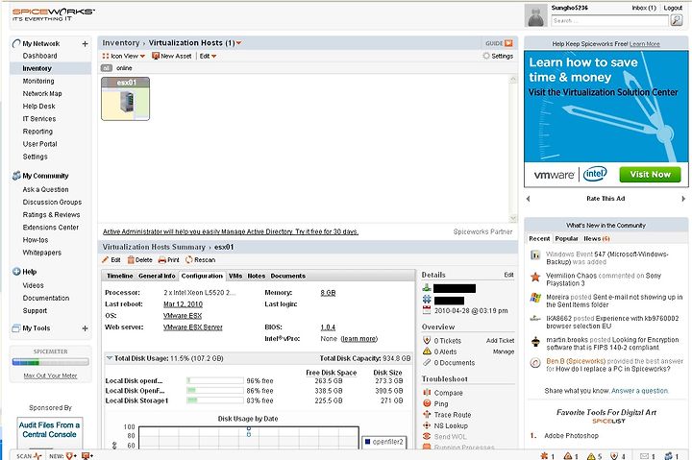Image resolution: width=692 pixels, height=460 pixels.
Task: Open the orange GUIDE icon
Action: click(508, 43)
